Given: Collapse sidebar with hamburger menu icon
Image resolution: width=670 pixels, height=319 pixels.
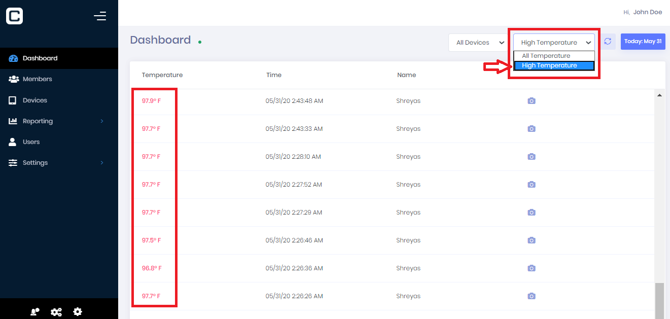Looking at the screenshot, I should [100, 16].
